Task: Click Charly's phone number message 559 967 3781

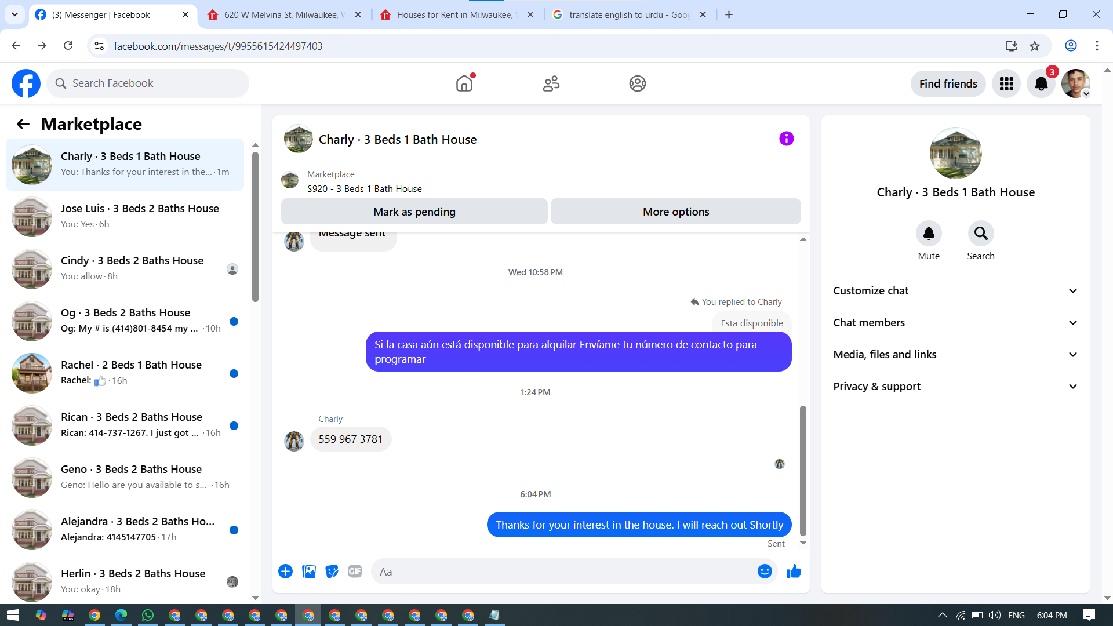Action: coord(350,439)
